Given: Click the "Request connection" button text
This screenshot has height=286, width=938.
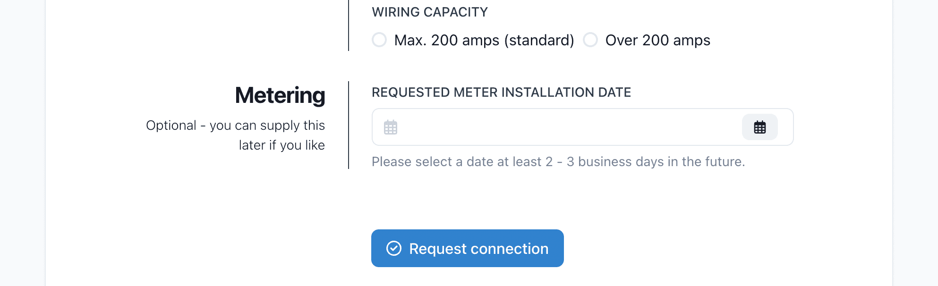Looking at the screenshot, I should tap(478, 249).
